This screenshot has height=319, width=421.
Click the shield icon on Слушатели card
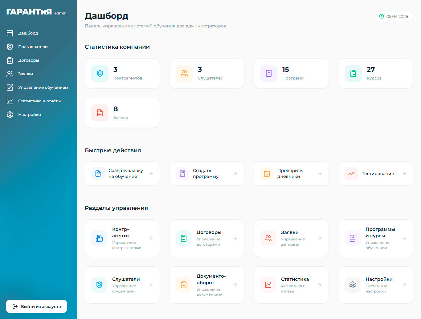click(x=99, y=285)
